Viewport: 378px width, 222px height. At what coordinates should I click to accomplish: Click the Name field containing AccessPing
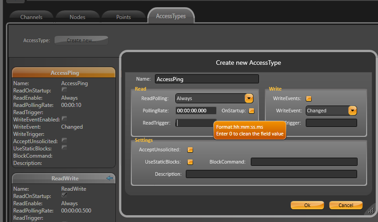pos(207,79)
